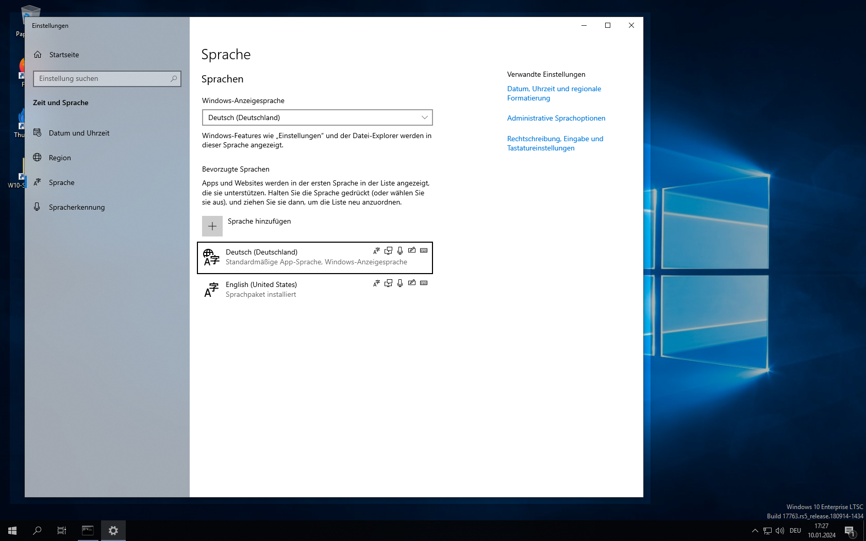Open the DEU input language selector

tap(795, 531)
